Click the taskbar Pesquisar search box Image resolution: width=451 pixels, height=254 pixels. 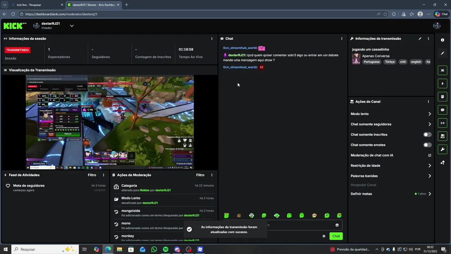pyautogui.click(x=44, y=249)
